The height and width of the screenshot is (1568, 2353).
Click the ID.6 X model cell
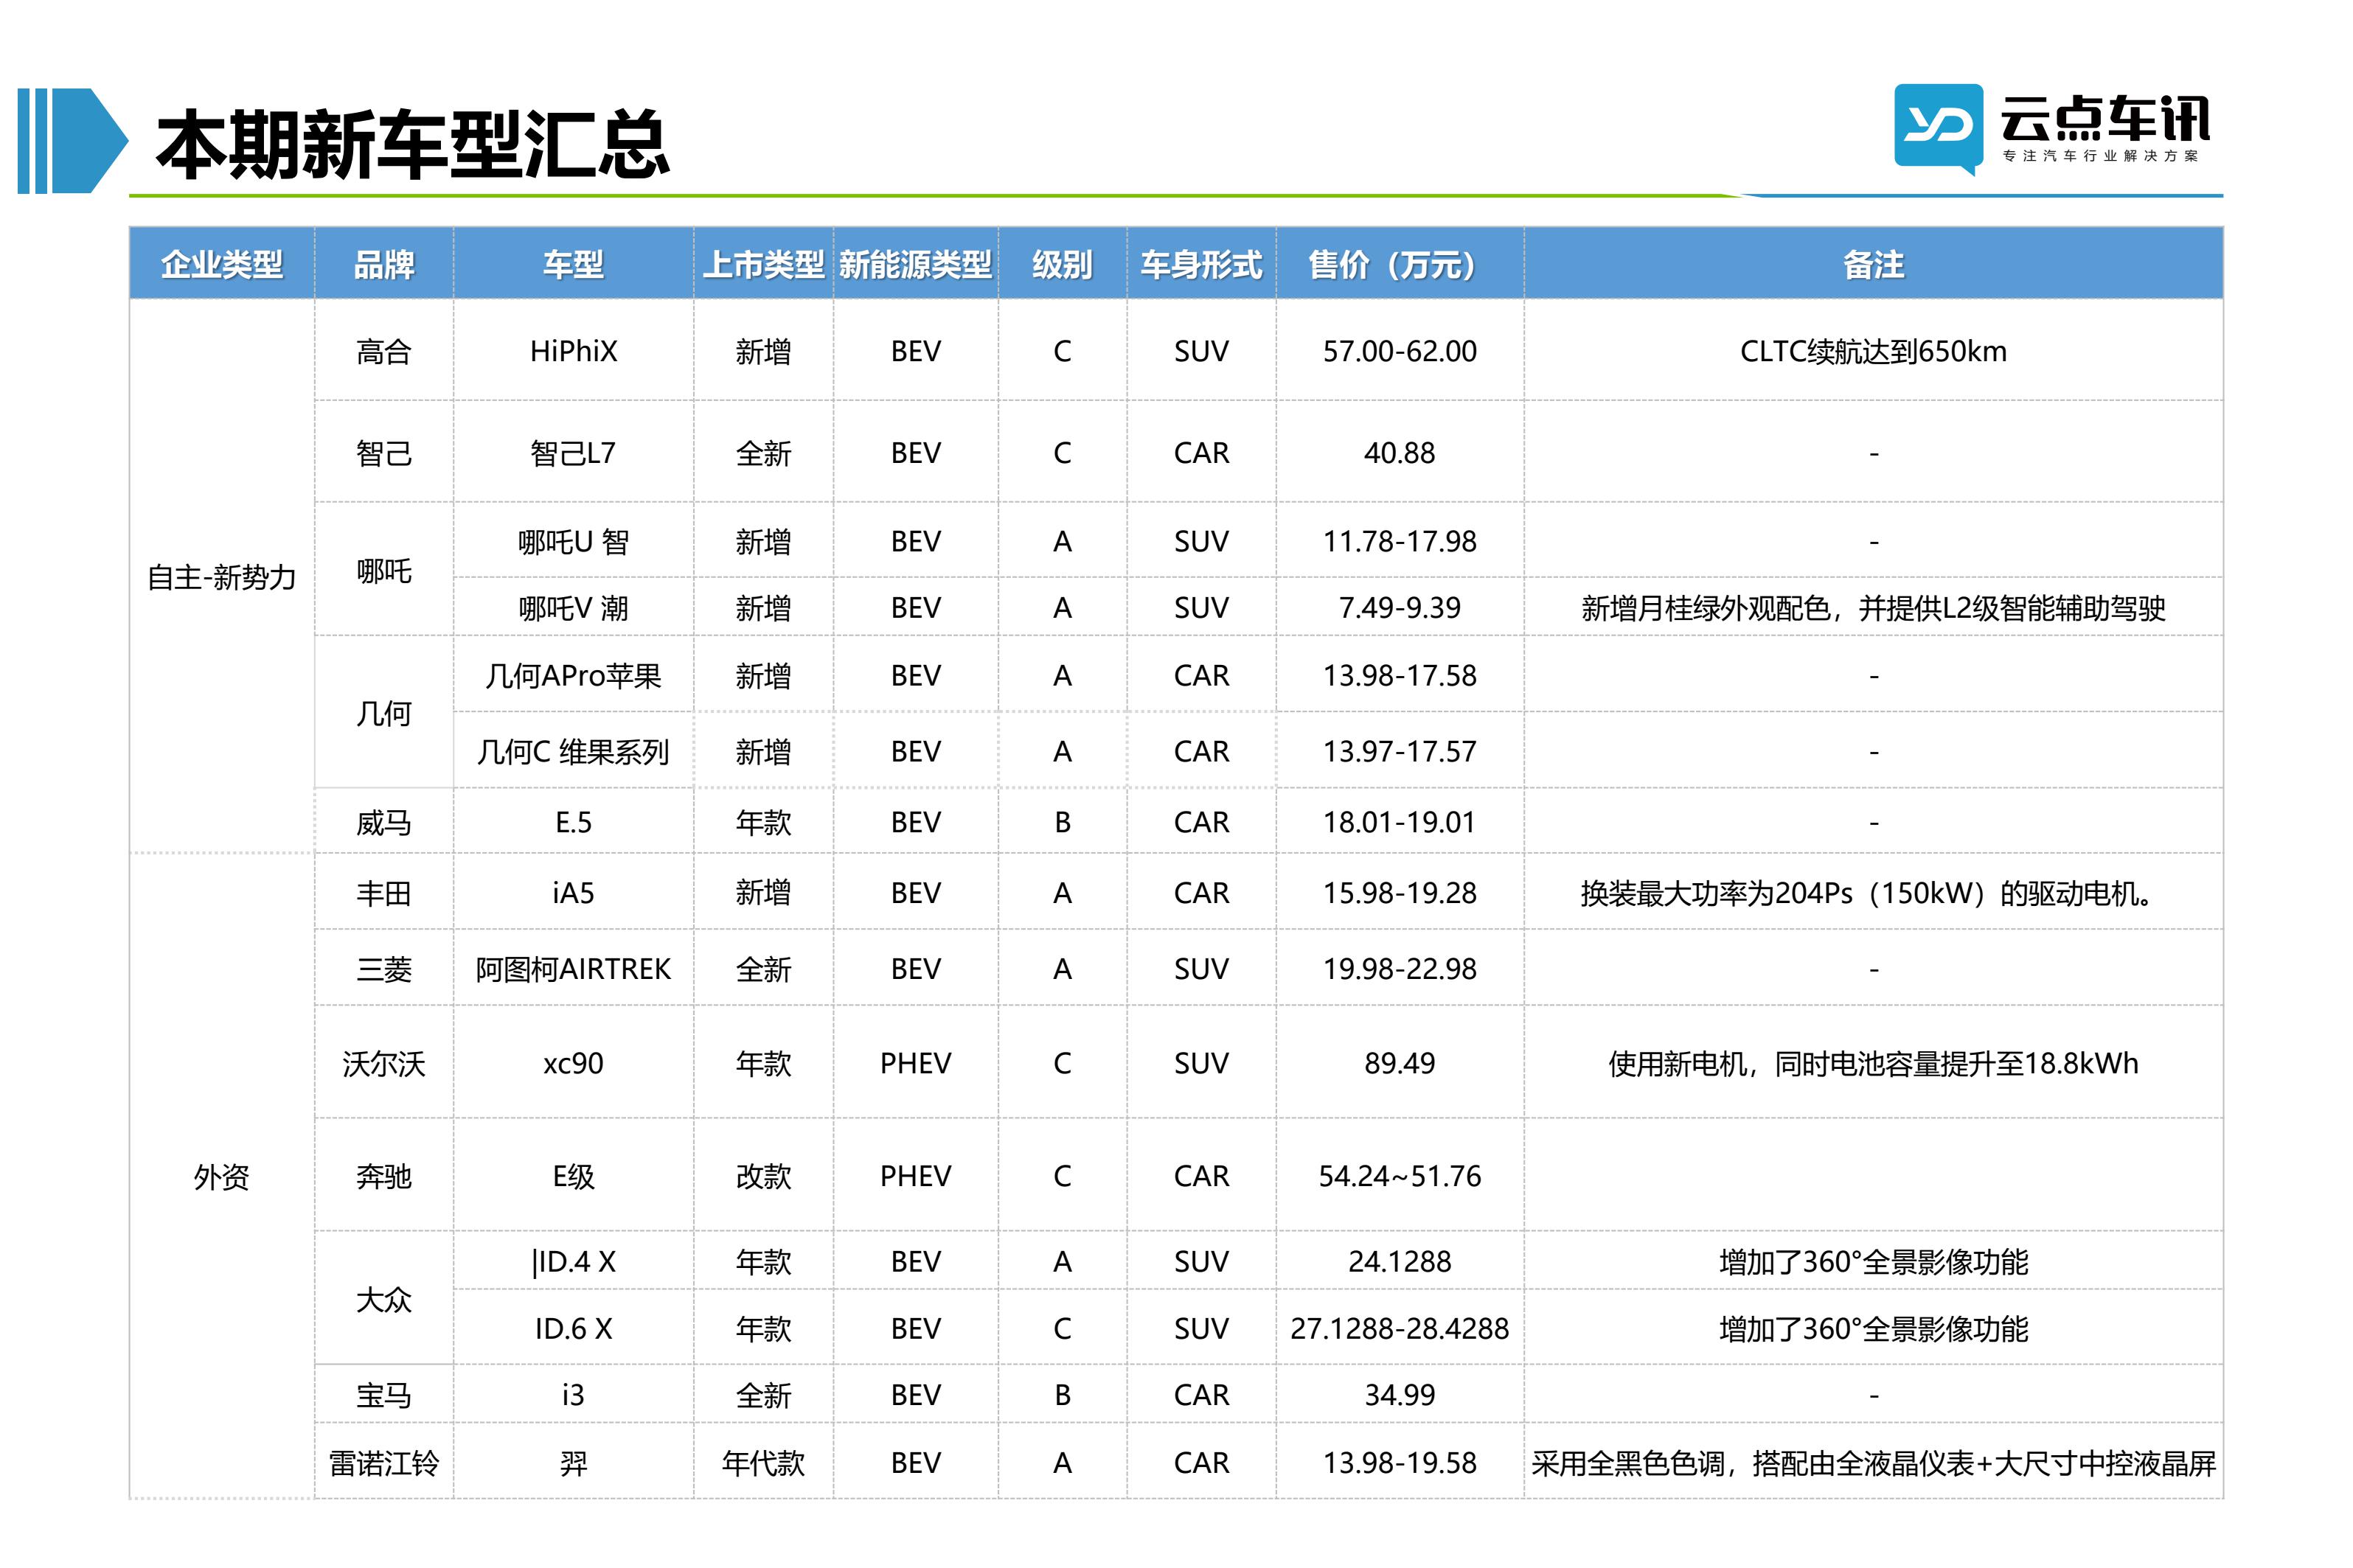pyautogui.click(x=573, y=1328)
